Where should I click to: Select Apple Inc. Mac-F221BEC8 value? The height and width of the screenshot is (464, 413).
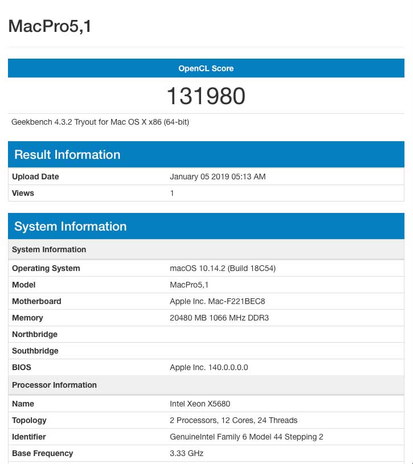tap(217, 301)
